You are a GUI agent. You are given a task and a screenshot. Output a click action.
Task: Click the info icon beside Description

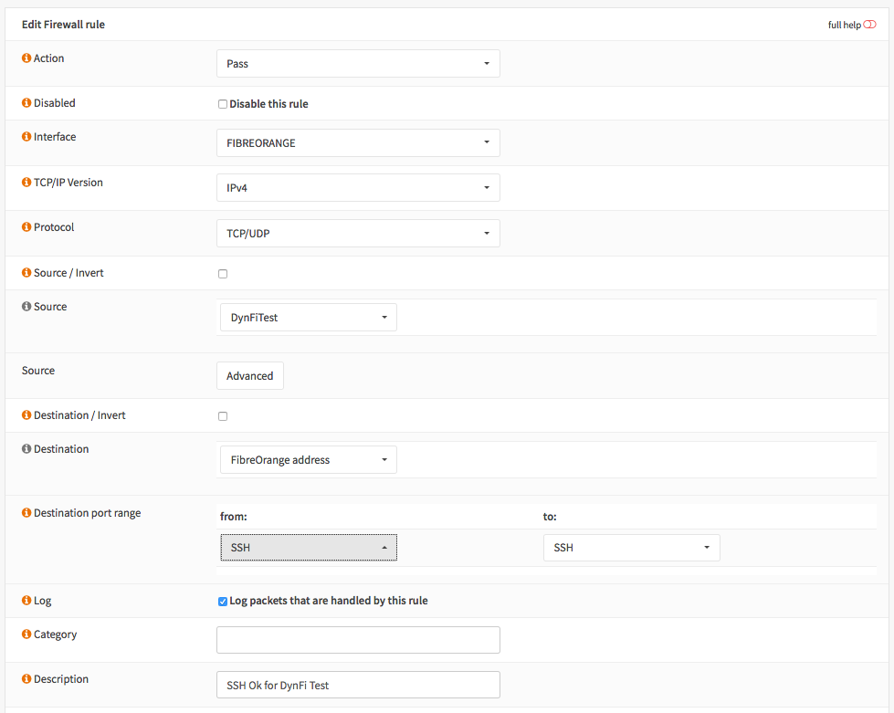[x=26, y=679]
